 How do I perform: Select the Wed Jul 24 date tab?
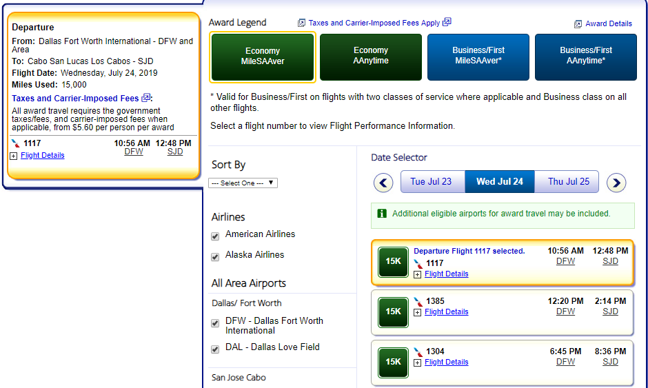(x=500, y=181)
